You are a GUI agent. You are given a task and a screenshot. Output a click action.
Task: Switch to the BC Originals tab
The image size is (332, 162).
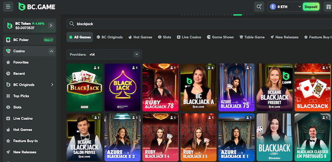109,37
